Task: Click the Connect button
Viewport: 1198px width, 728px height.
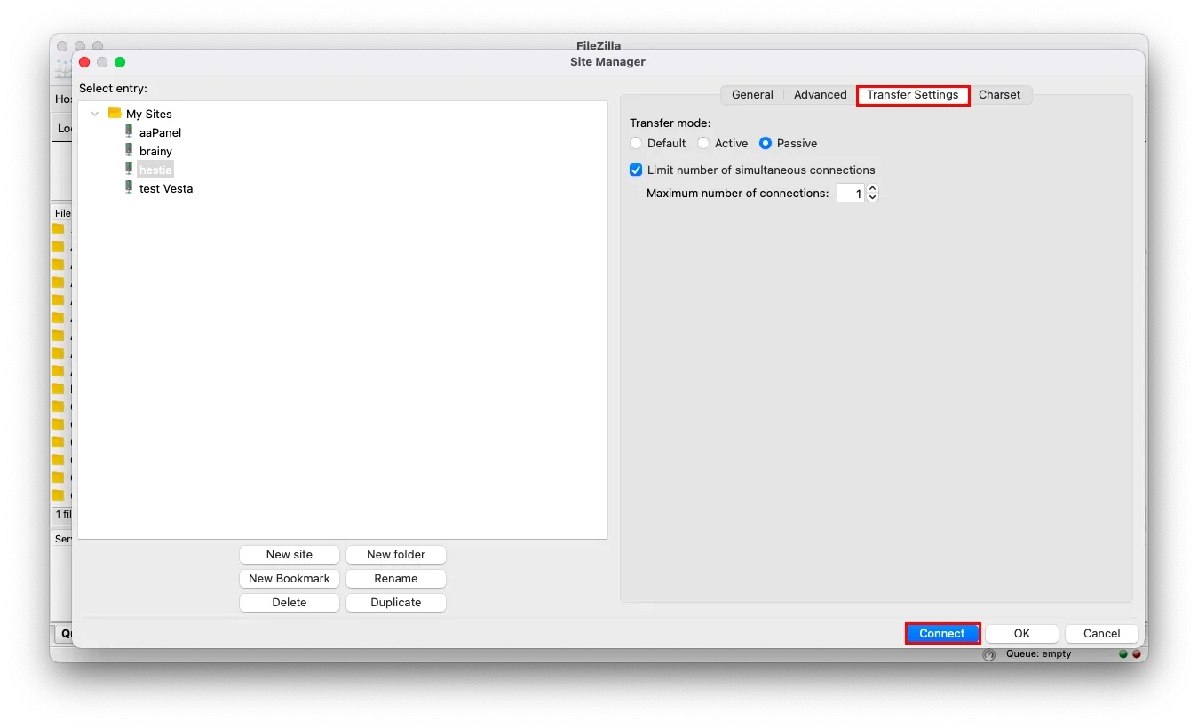Action: tap(942, 633)
